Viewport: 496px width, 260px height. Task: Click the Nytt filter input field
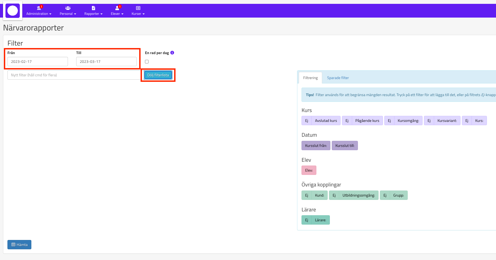pos(74,75)
